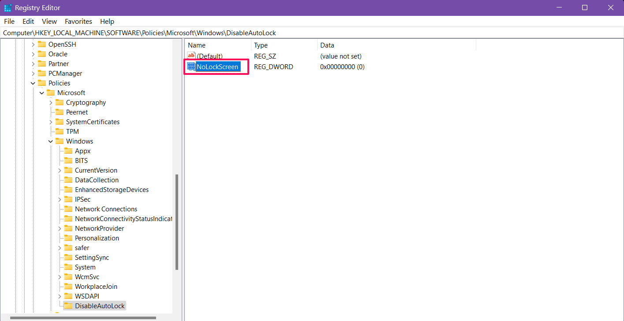Click the key tree's horizontal scrollbar
This screenshot has height=321, width=624.
click(x=83, y=317)
